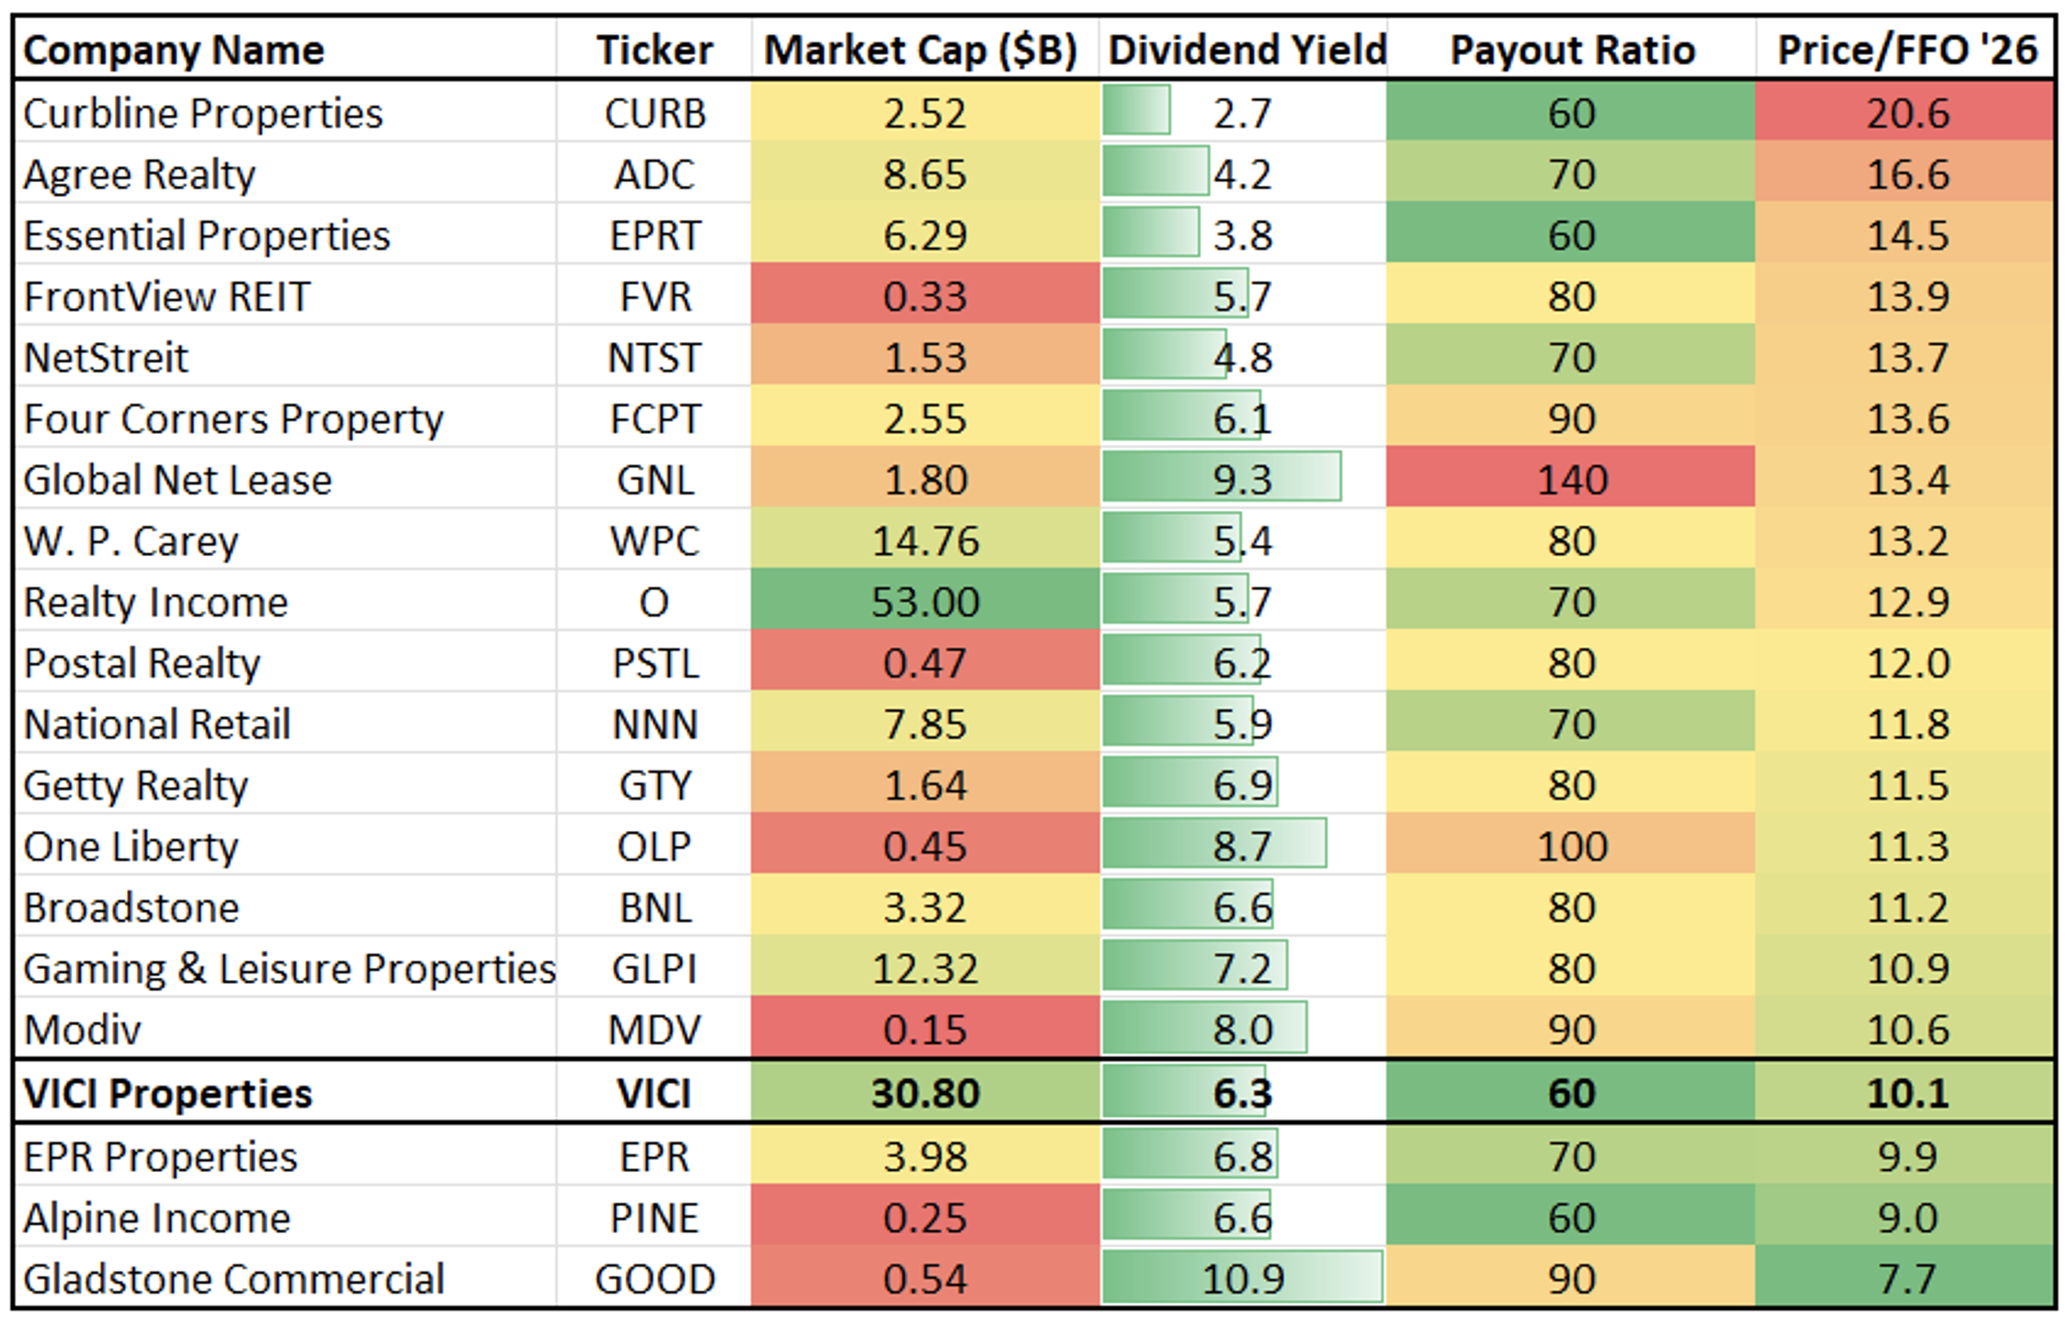Select the Dividend Yield column header

pos(1247,50)
